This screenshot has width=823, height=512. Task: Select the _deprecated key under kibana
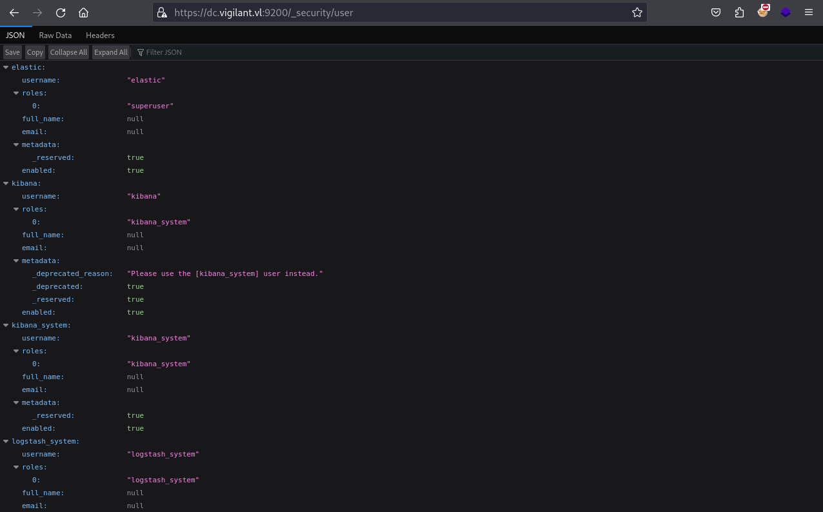click(x=58, y=286)
